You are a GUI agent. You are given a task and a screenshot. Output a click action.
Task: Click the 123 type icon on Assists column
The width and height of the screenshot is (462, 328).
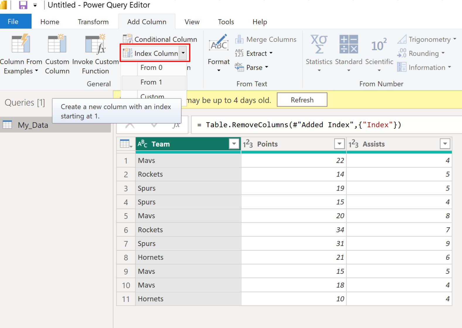click(x=353, y=144)
